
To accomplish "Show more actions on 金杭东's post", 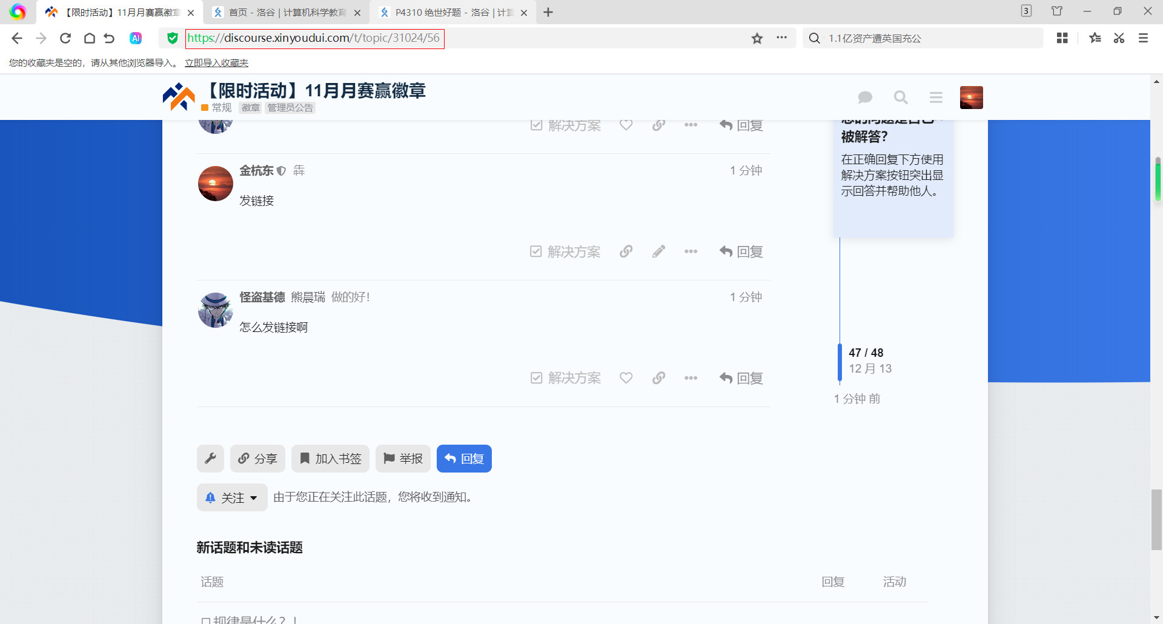I will (x=691, y=251).
